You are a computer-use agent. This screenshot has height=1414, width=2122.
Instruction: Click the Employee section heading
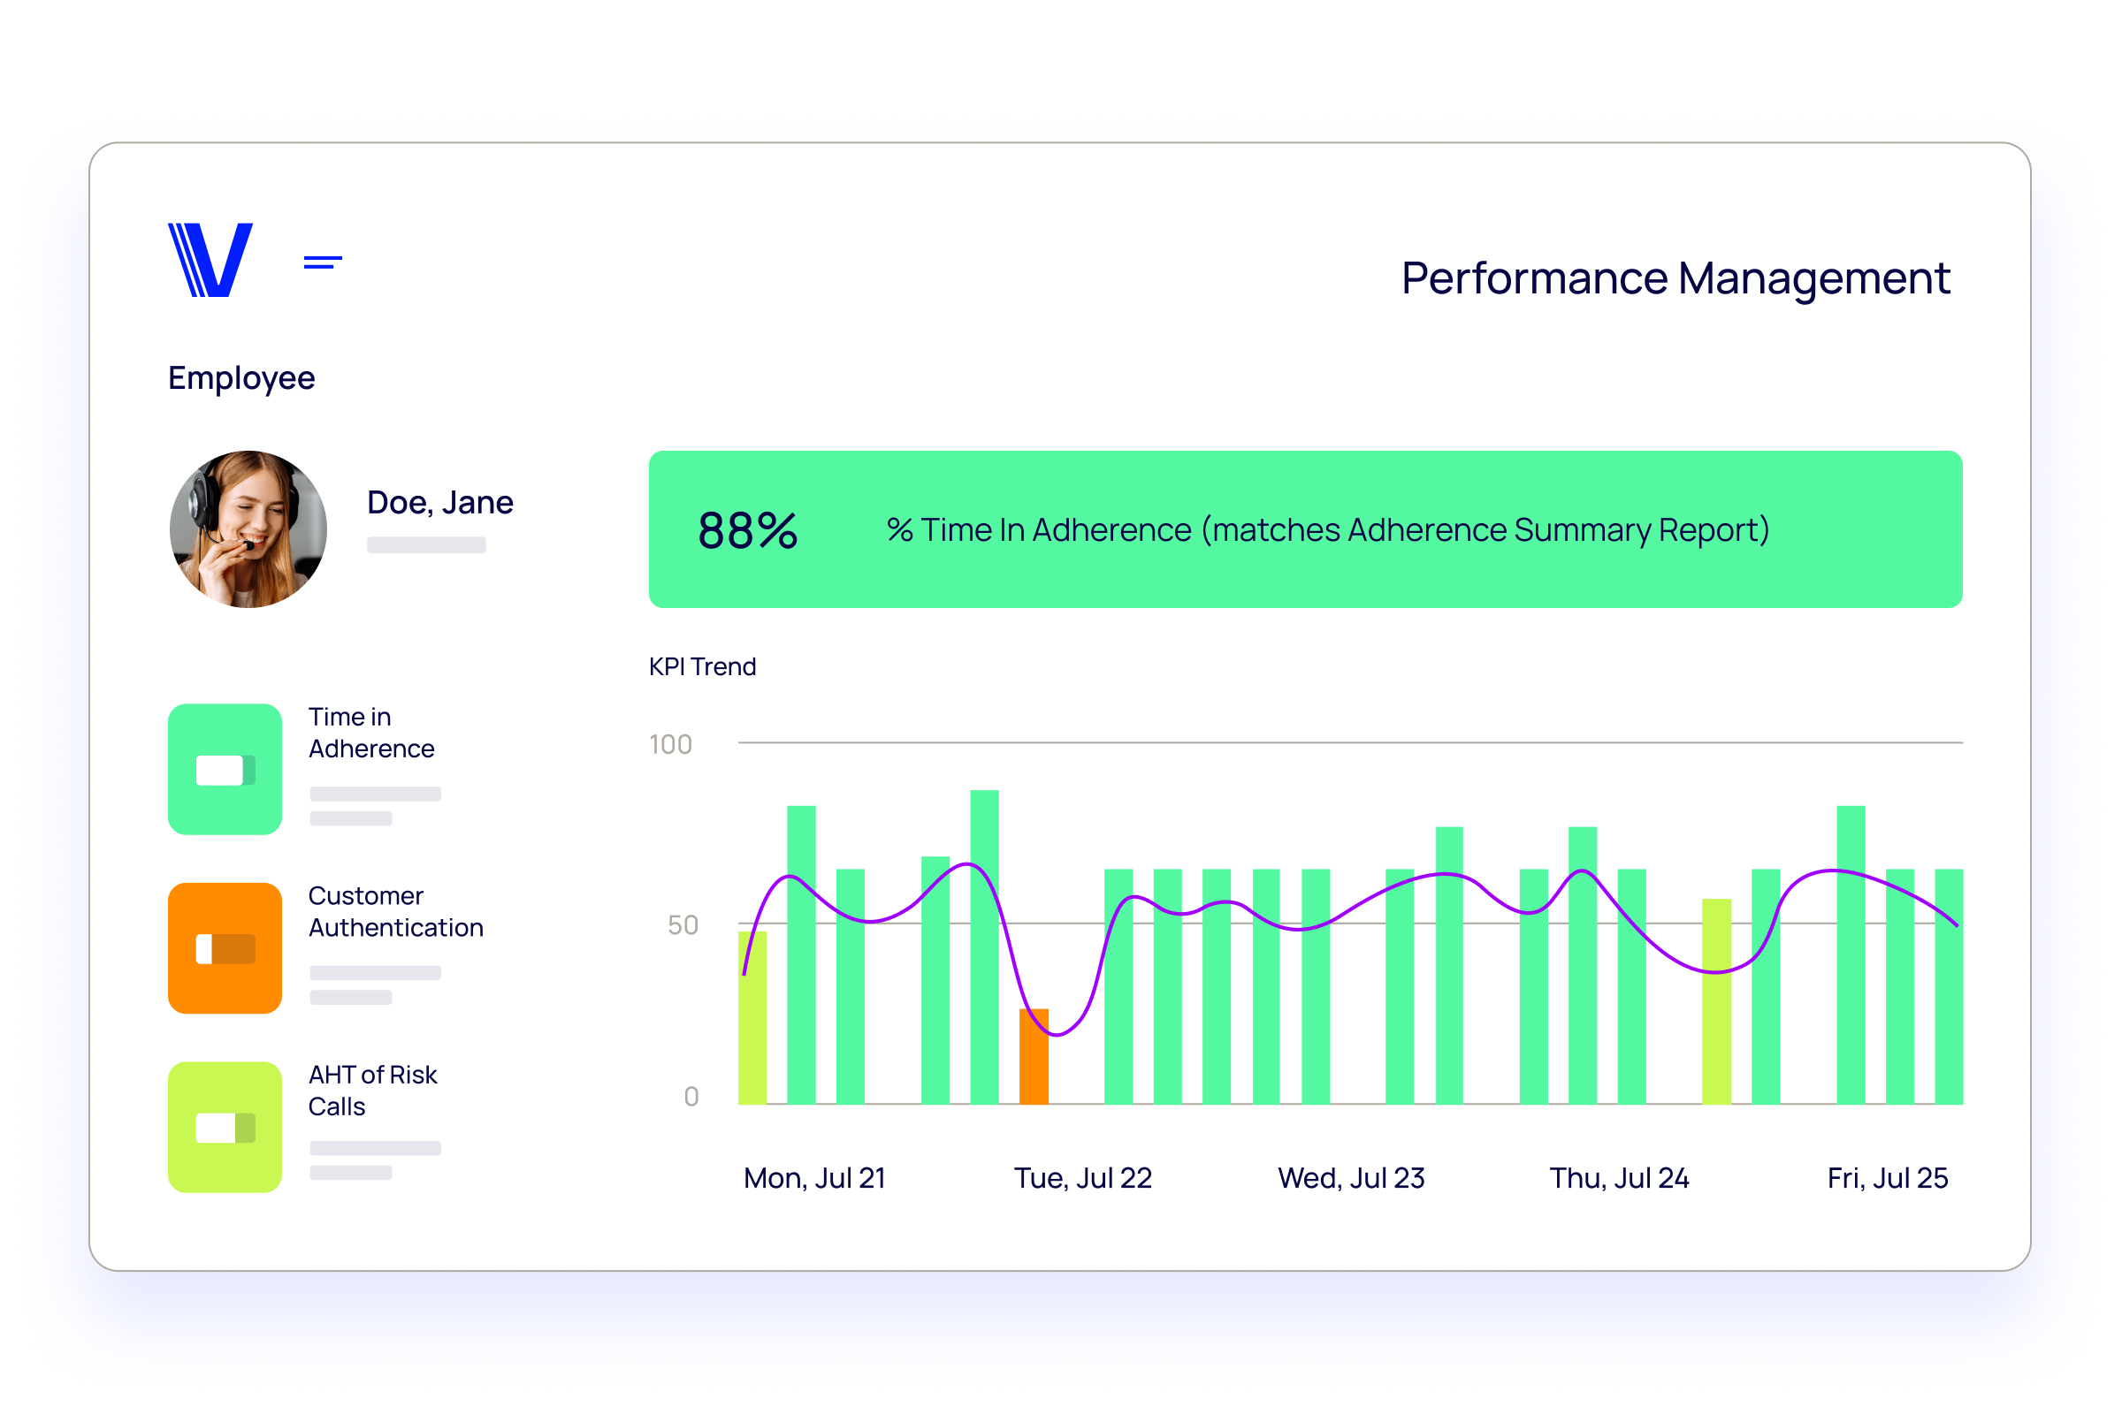[241, 378]
